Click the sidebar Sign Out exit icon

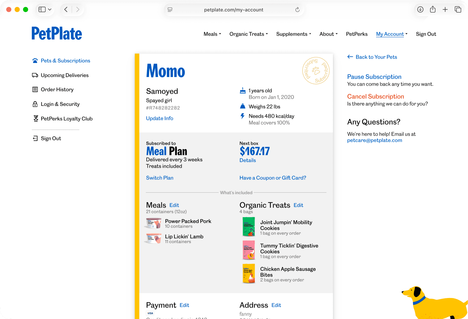coord(35,138)
